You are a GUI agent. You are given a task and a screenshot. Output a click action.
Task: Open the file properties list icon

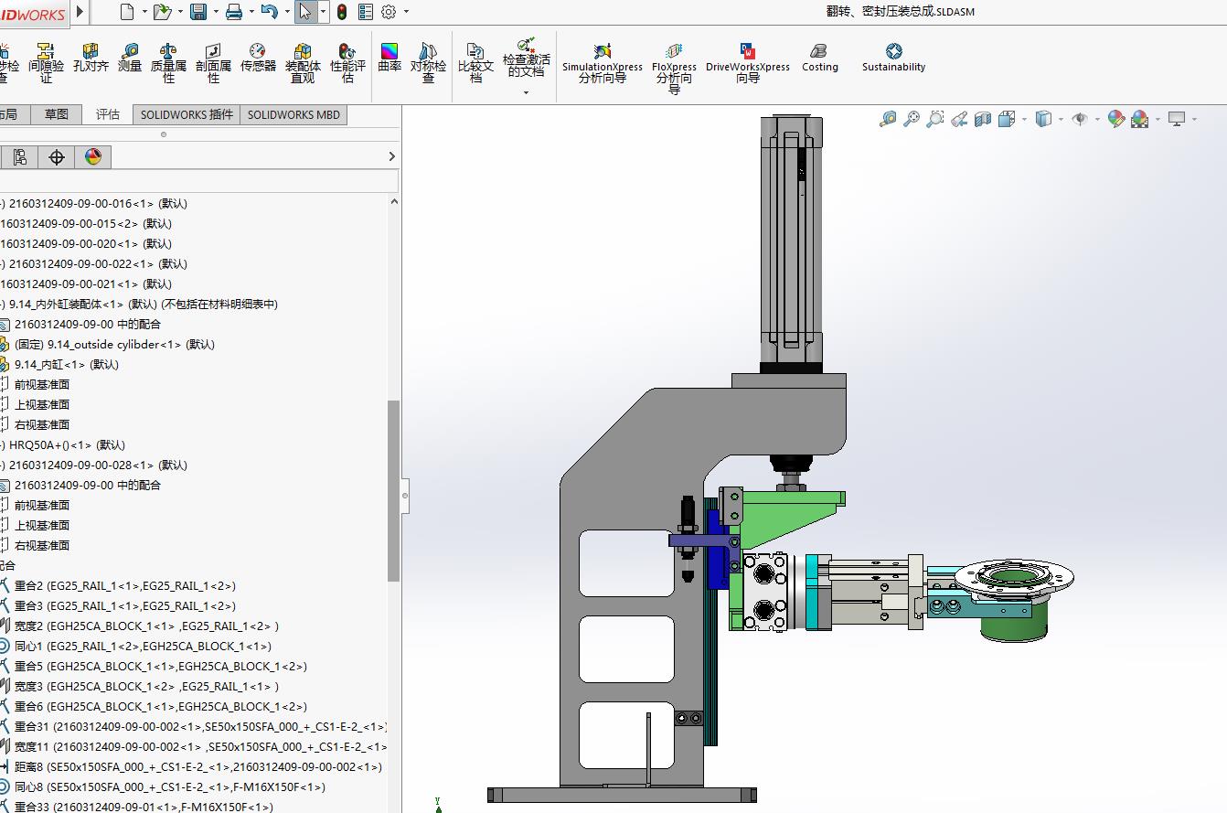coord(366,12)
